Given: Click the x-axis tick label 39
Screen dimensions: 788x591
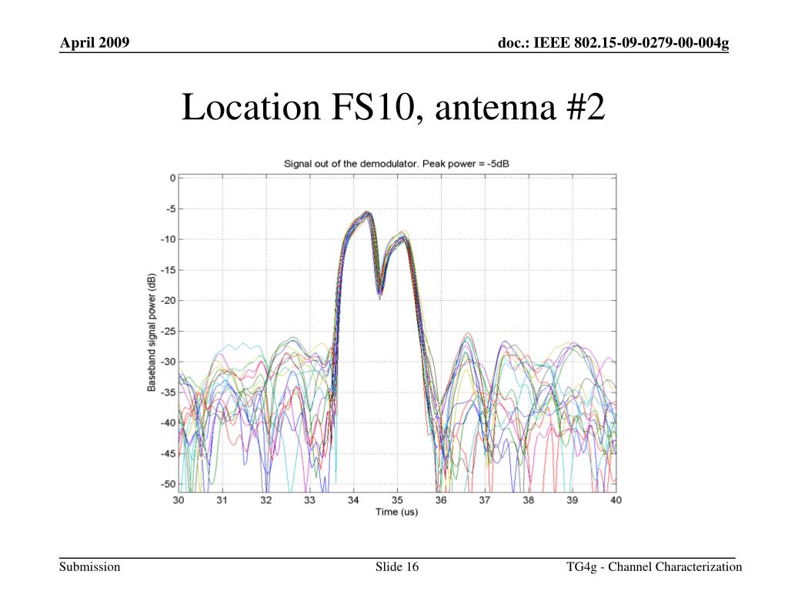Looking at the screenshot, I should [572, 500].
